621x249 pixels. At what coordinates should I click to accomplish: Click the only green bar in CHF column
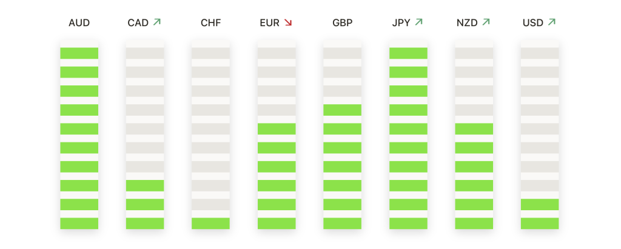[210, 223]
